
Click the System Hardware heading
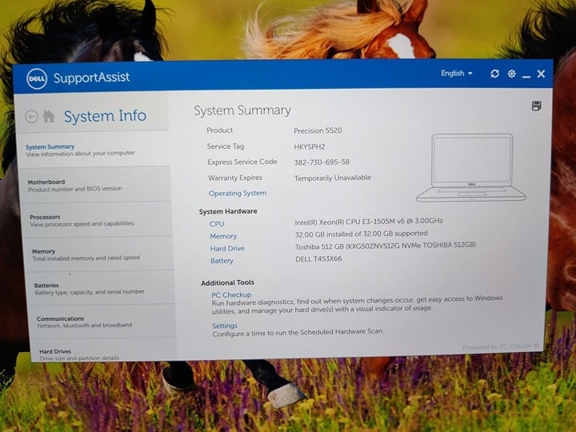pyautogui.click(x=228, y=211)
